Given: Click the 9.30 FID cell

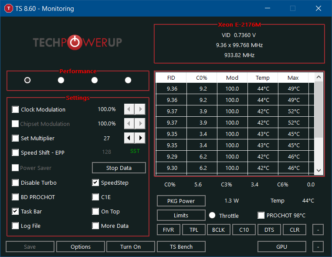Looking at the screenshot, I should (x=172, y=168).
